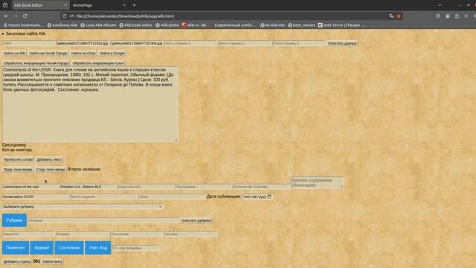Click the cosmonauts of the ussr title field
The image size is (476, 268).
coord(30,187)
